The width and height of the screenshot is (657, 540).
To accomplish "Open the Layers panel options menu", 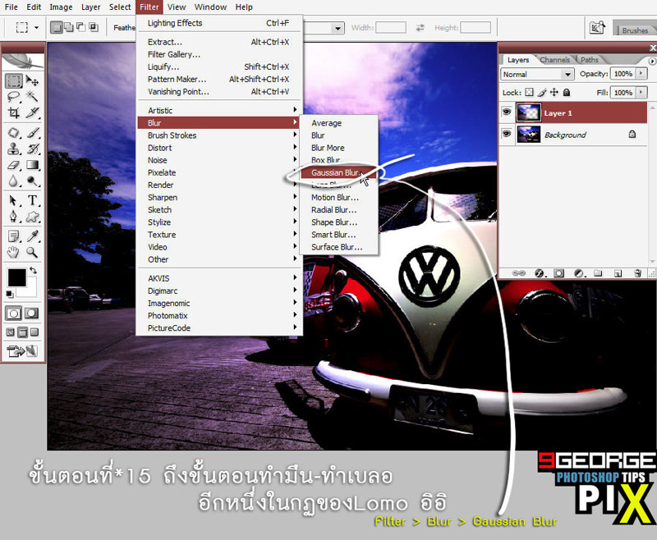I will click(x=652, y=61).
